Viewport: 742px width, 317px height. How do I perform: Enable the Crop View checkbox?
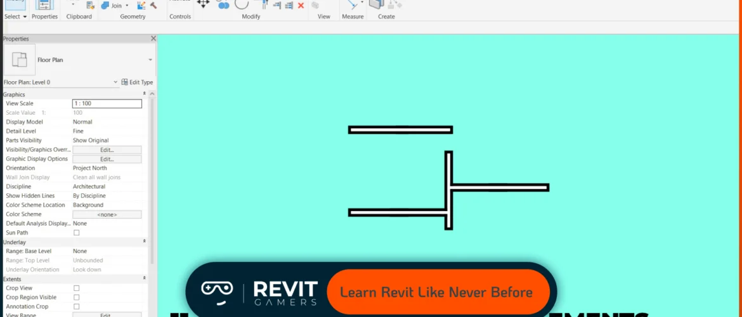[77, 288]
